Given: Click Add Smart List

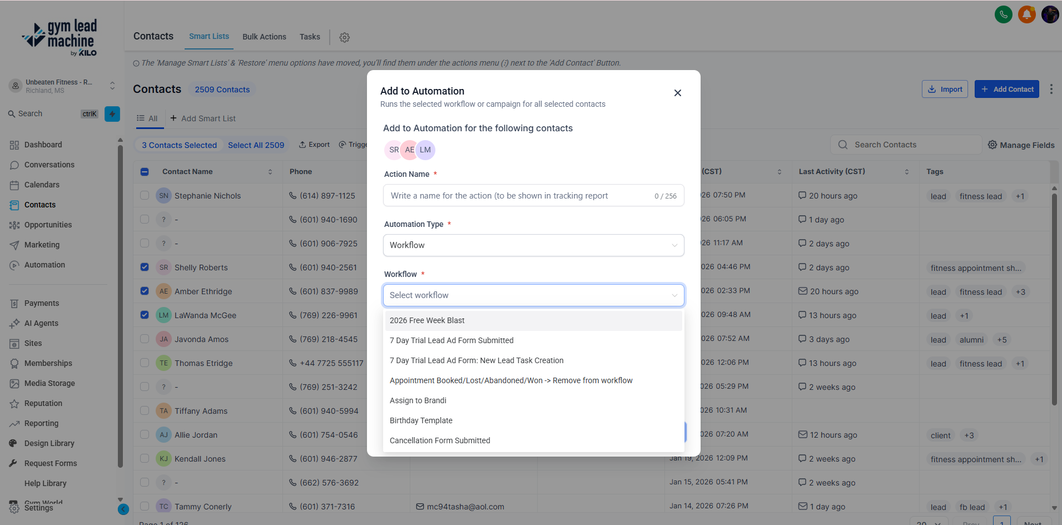Looking at the screenshot, I should [203, 118].
